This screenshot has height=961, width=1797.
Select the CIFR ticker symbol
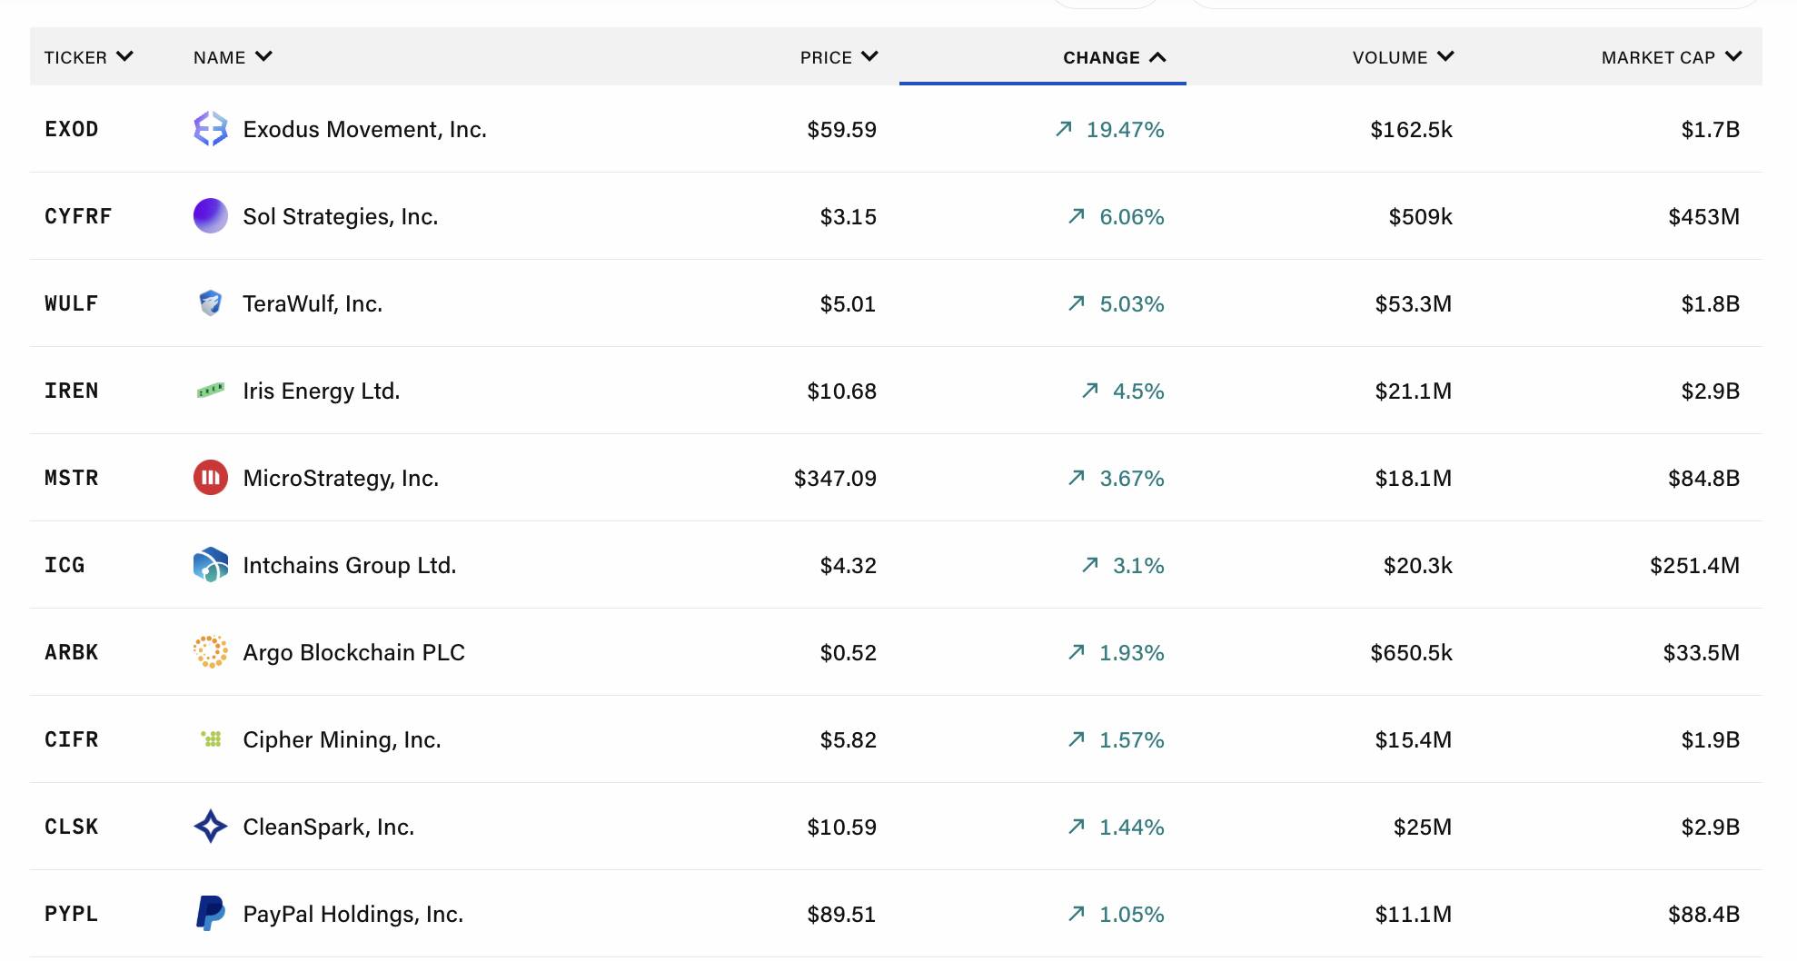pos(72,739)
